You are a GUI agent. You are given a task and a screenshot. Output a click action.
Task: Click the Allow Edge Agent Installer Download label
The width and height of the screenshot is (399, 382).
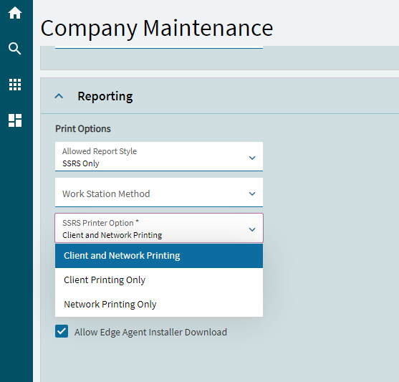tap(150, 332)
